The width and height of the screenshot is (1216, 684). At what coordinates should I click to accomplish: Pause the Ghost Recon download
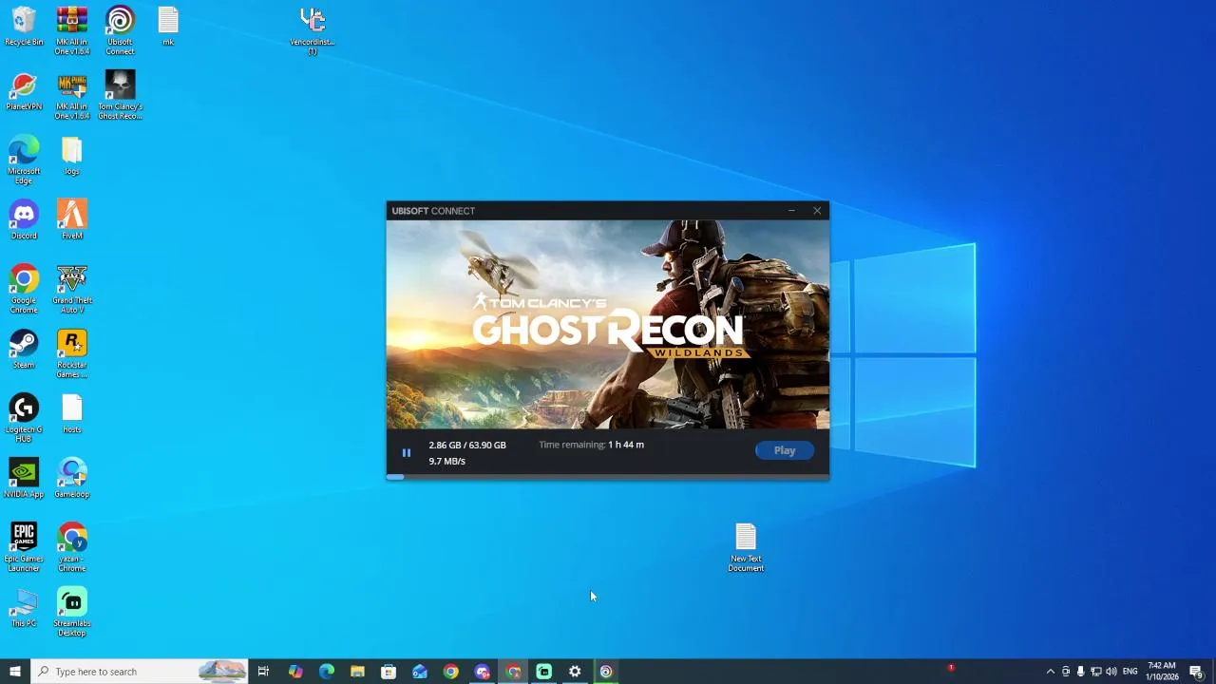(406, 453)
